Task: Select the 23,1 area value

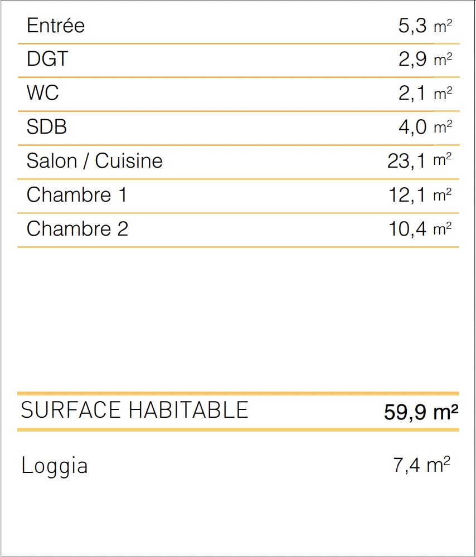Action: coord(407,161)
